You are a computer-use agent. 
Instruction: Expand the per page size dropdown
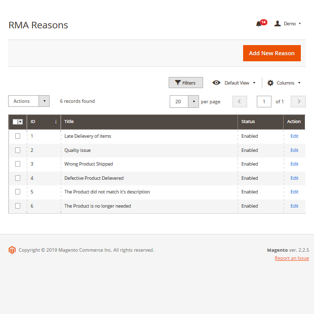point(193,101)
